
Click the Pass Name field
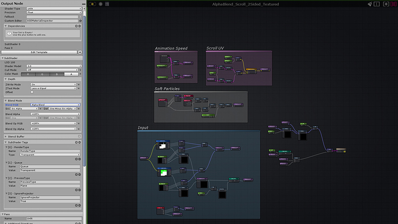click(54, 218)
